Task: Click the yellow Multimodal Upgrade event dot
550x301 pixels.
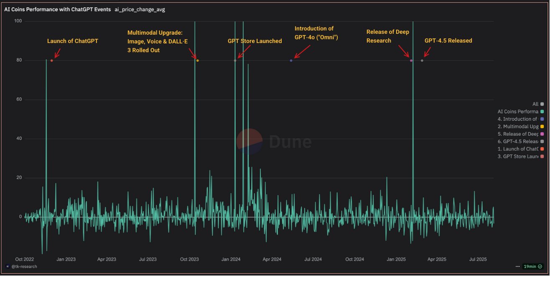Action: click(197, 61)
